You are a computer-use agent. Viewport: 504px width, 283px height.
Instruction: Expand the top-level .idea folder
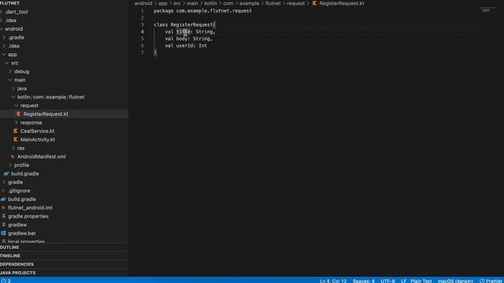[10, 20]
